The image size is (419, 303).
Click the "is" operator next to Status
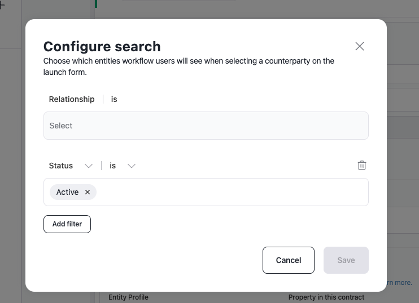point(113,166)
